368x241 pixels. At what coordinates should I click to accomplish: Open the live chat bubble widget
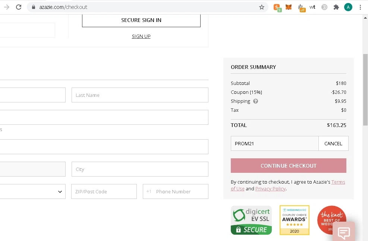click(343, 233)
